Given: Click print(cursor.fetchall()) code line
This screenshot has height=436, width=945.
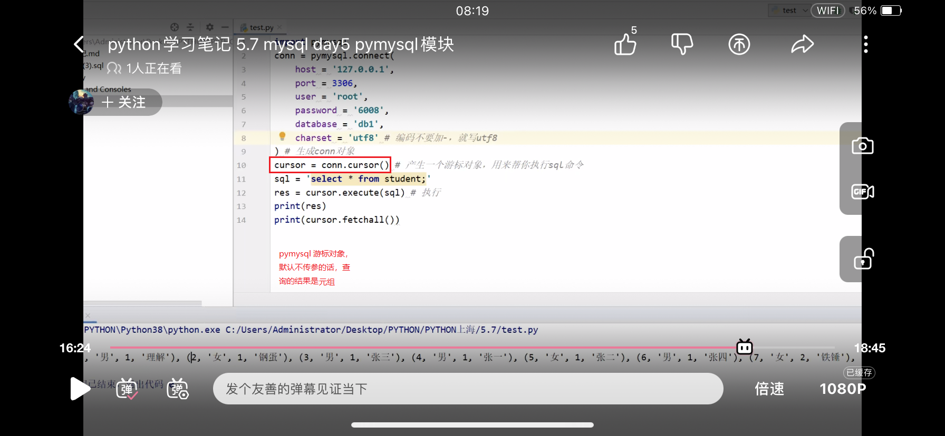Looking at the screenshot, I should 337,220.
